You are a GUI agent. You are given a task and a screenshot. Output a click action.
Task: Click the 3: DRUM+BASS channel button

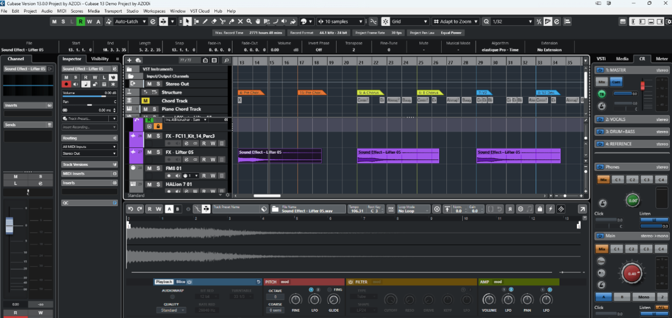click(632, 131)
